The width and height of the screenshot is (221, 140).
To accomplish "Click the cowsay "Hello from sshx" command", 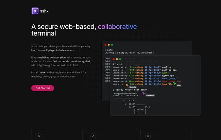I will 130,90.
